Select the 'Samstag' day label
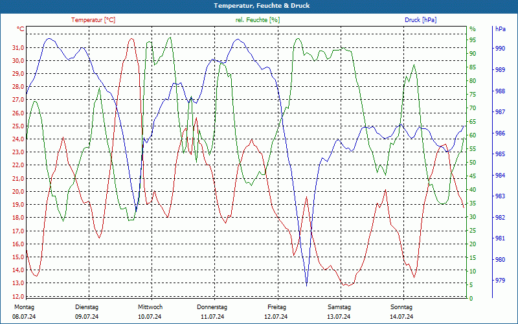The image size is (518, 324). click(x=339, y=307)
